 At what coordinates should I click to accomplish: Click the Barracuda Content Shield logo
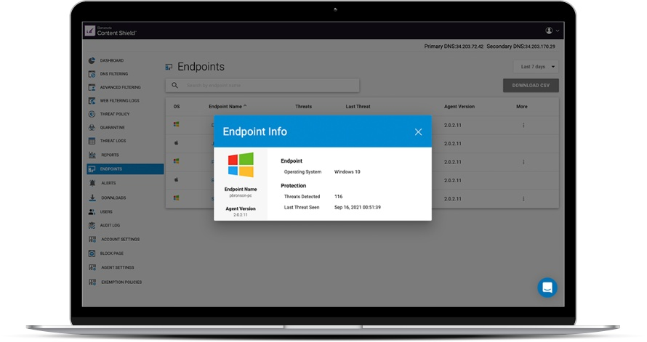110,31
